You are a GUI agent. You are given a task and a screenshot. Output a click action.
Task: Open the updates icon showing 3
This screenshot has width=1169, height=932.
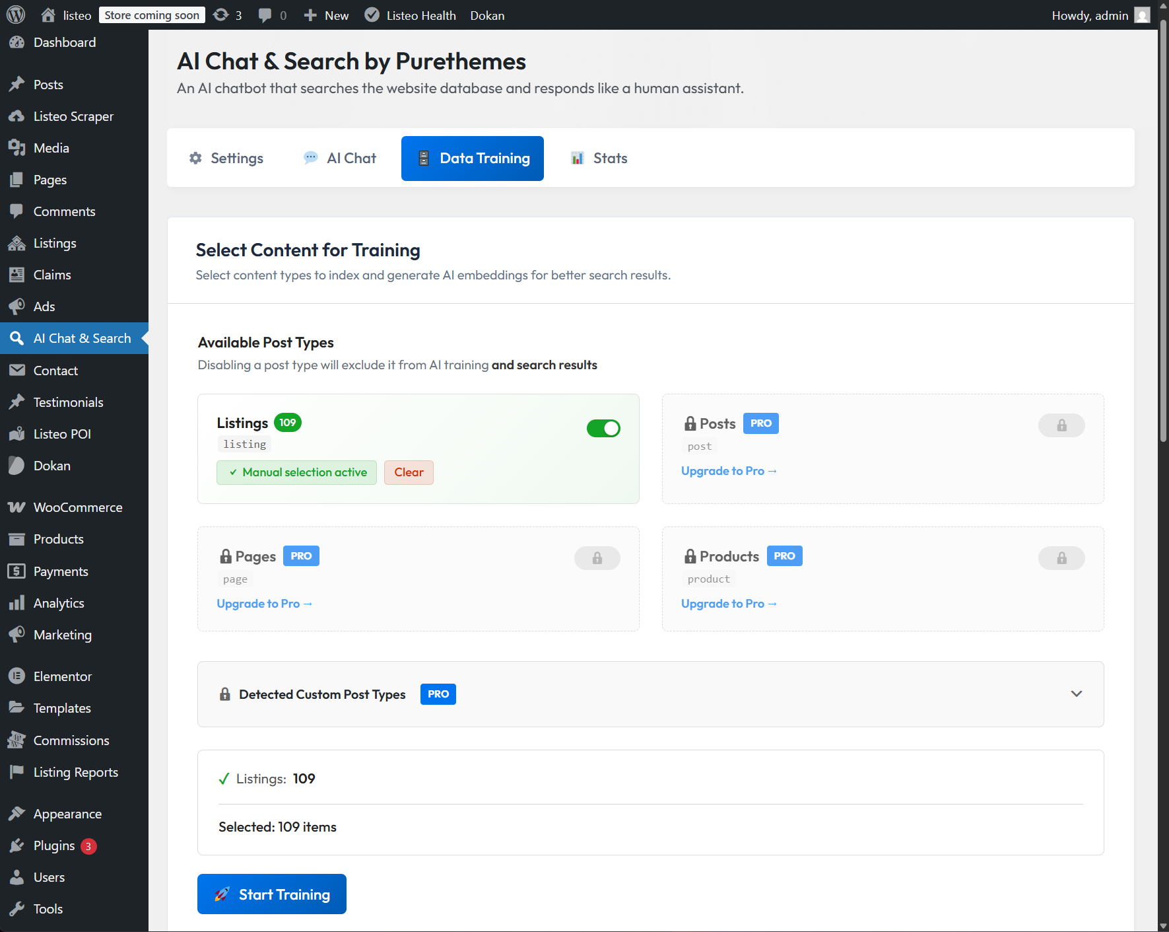click(x=228, y=15)
